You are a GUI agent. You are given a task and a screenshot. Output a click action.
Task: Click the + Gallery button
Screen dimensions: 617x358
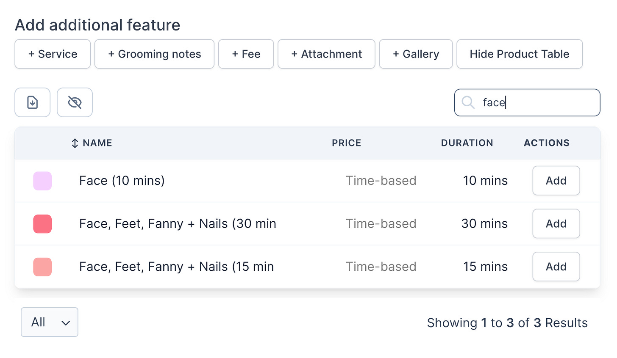[416, 54]
